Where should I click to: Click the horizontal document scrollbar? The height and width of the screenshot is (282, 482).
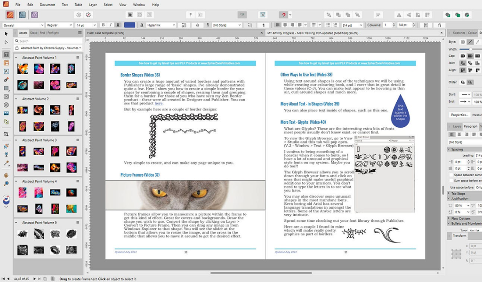261,273
